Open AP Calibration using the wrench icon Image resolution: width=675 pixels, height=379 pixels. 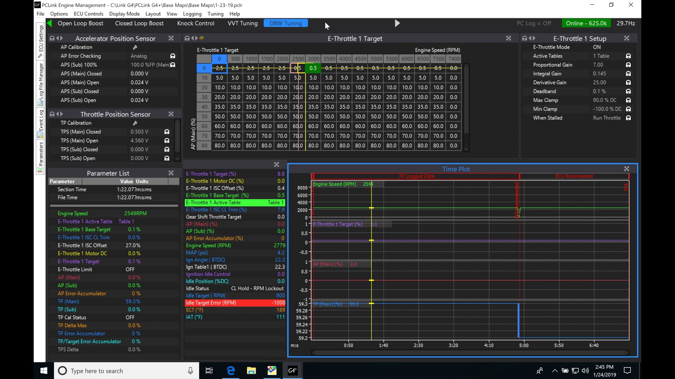click(136, 47)
